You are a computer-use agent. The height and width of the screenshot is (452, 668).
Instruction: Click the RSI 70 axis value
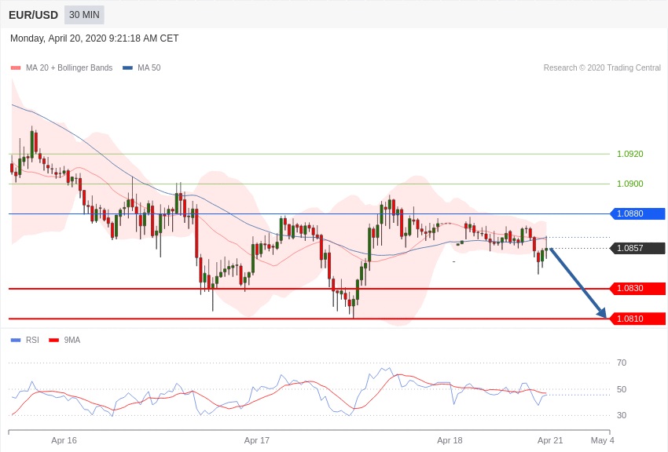pyautogui.click(x=622, y=363)
